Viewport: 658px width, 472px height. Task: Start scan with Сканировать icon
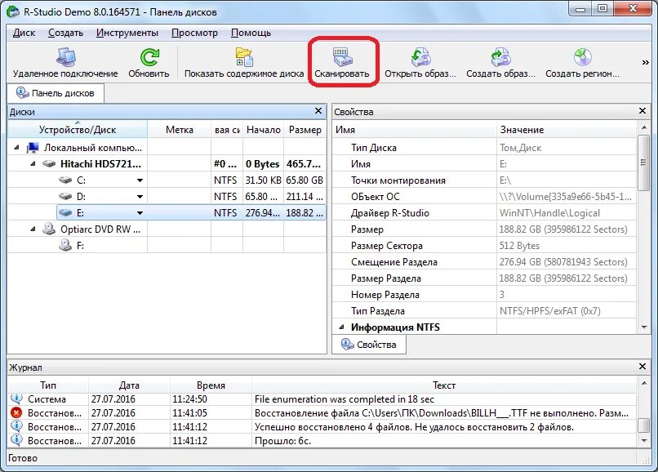click(342, 57)
